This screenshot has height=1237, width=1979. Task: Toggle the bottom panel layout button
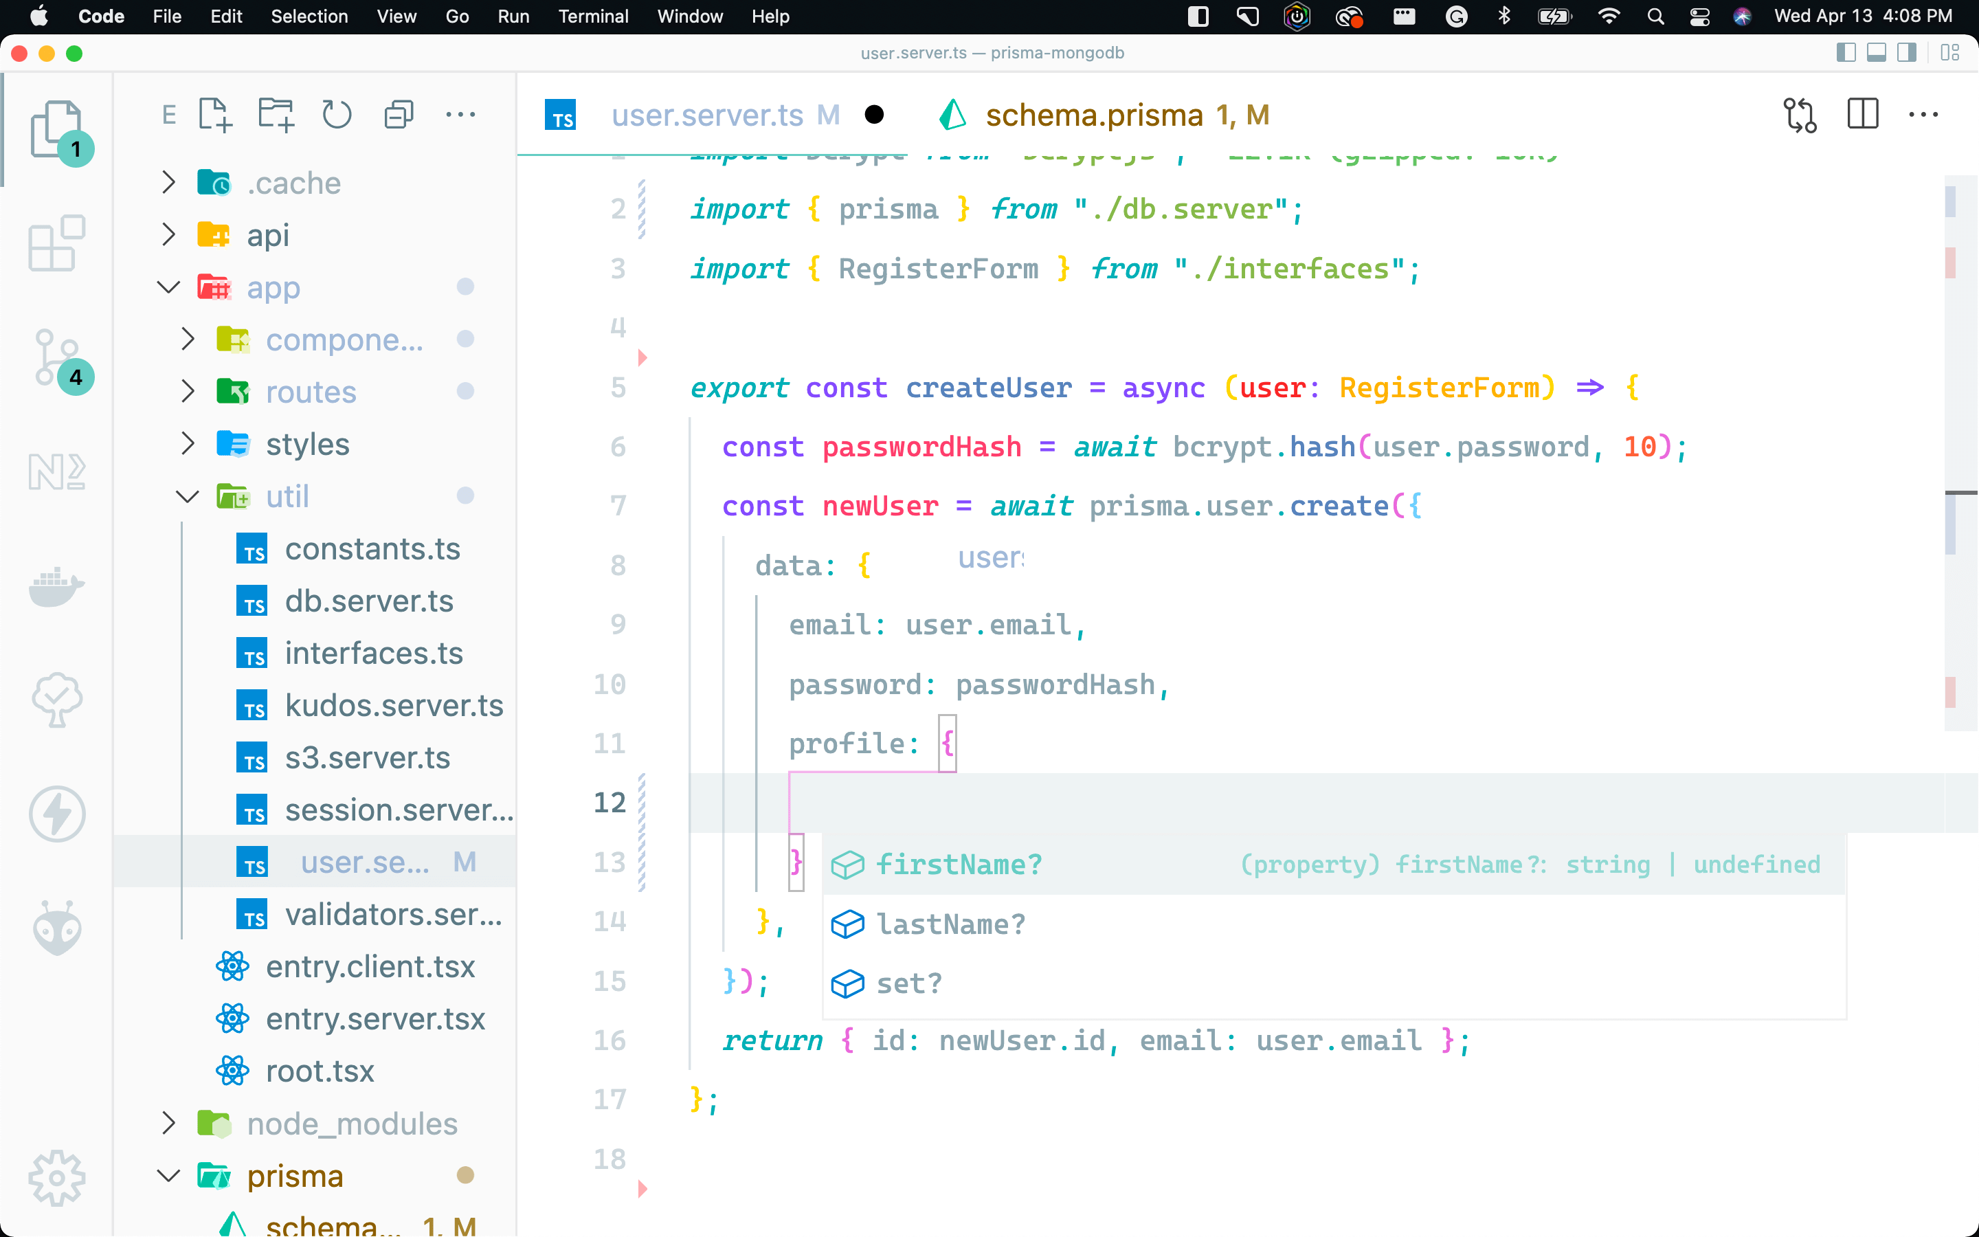click(x=1876, y=53)
